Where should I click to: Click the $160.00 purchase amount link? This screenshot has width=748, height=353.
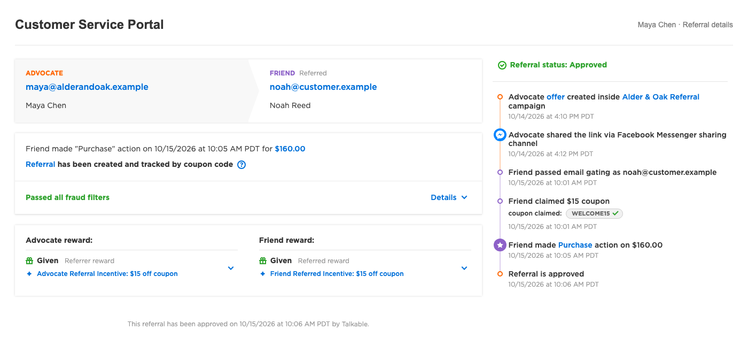290,149
